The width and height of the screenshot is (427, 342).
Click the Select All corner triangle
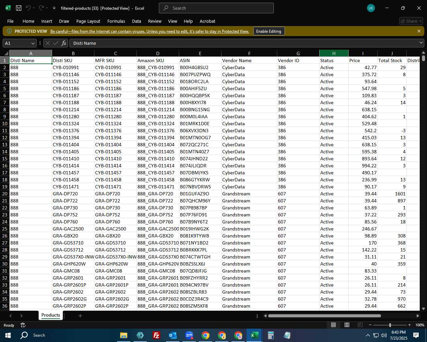click(6, 53)
